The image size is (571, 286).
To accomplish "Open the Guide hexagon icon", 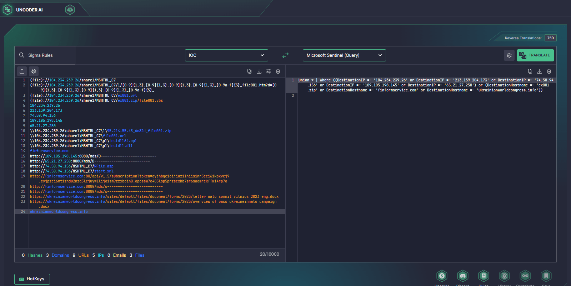I will coord(484,276).
